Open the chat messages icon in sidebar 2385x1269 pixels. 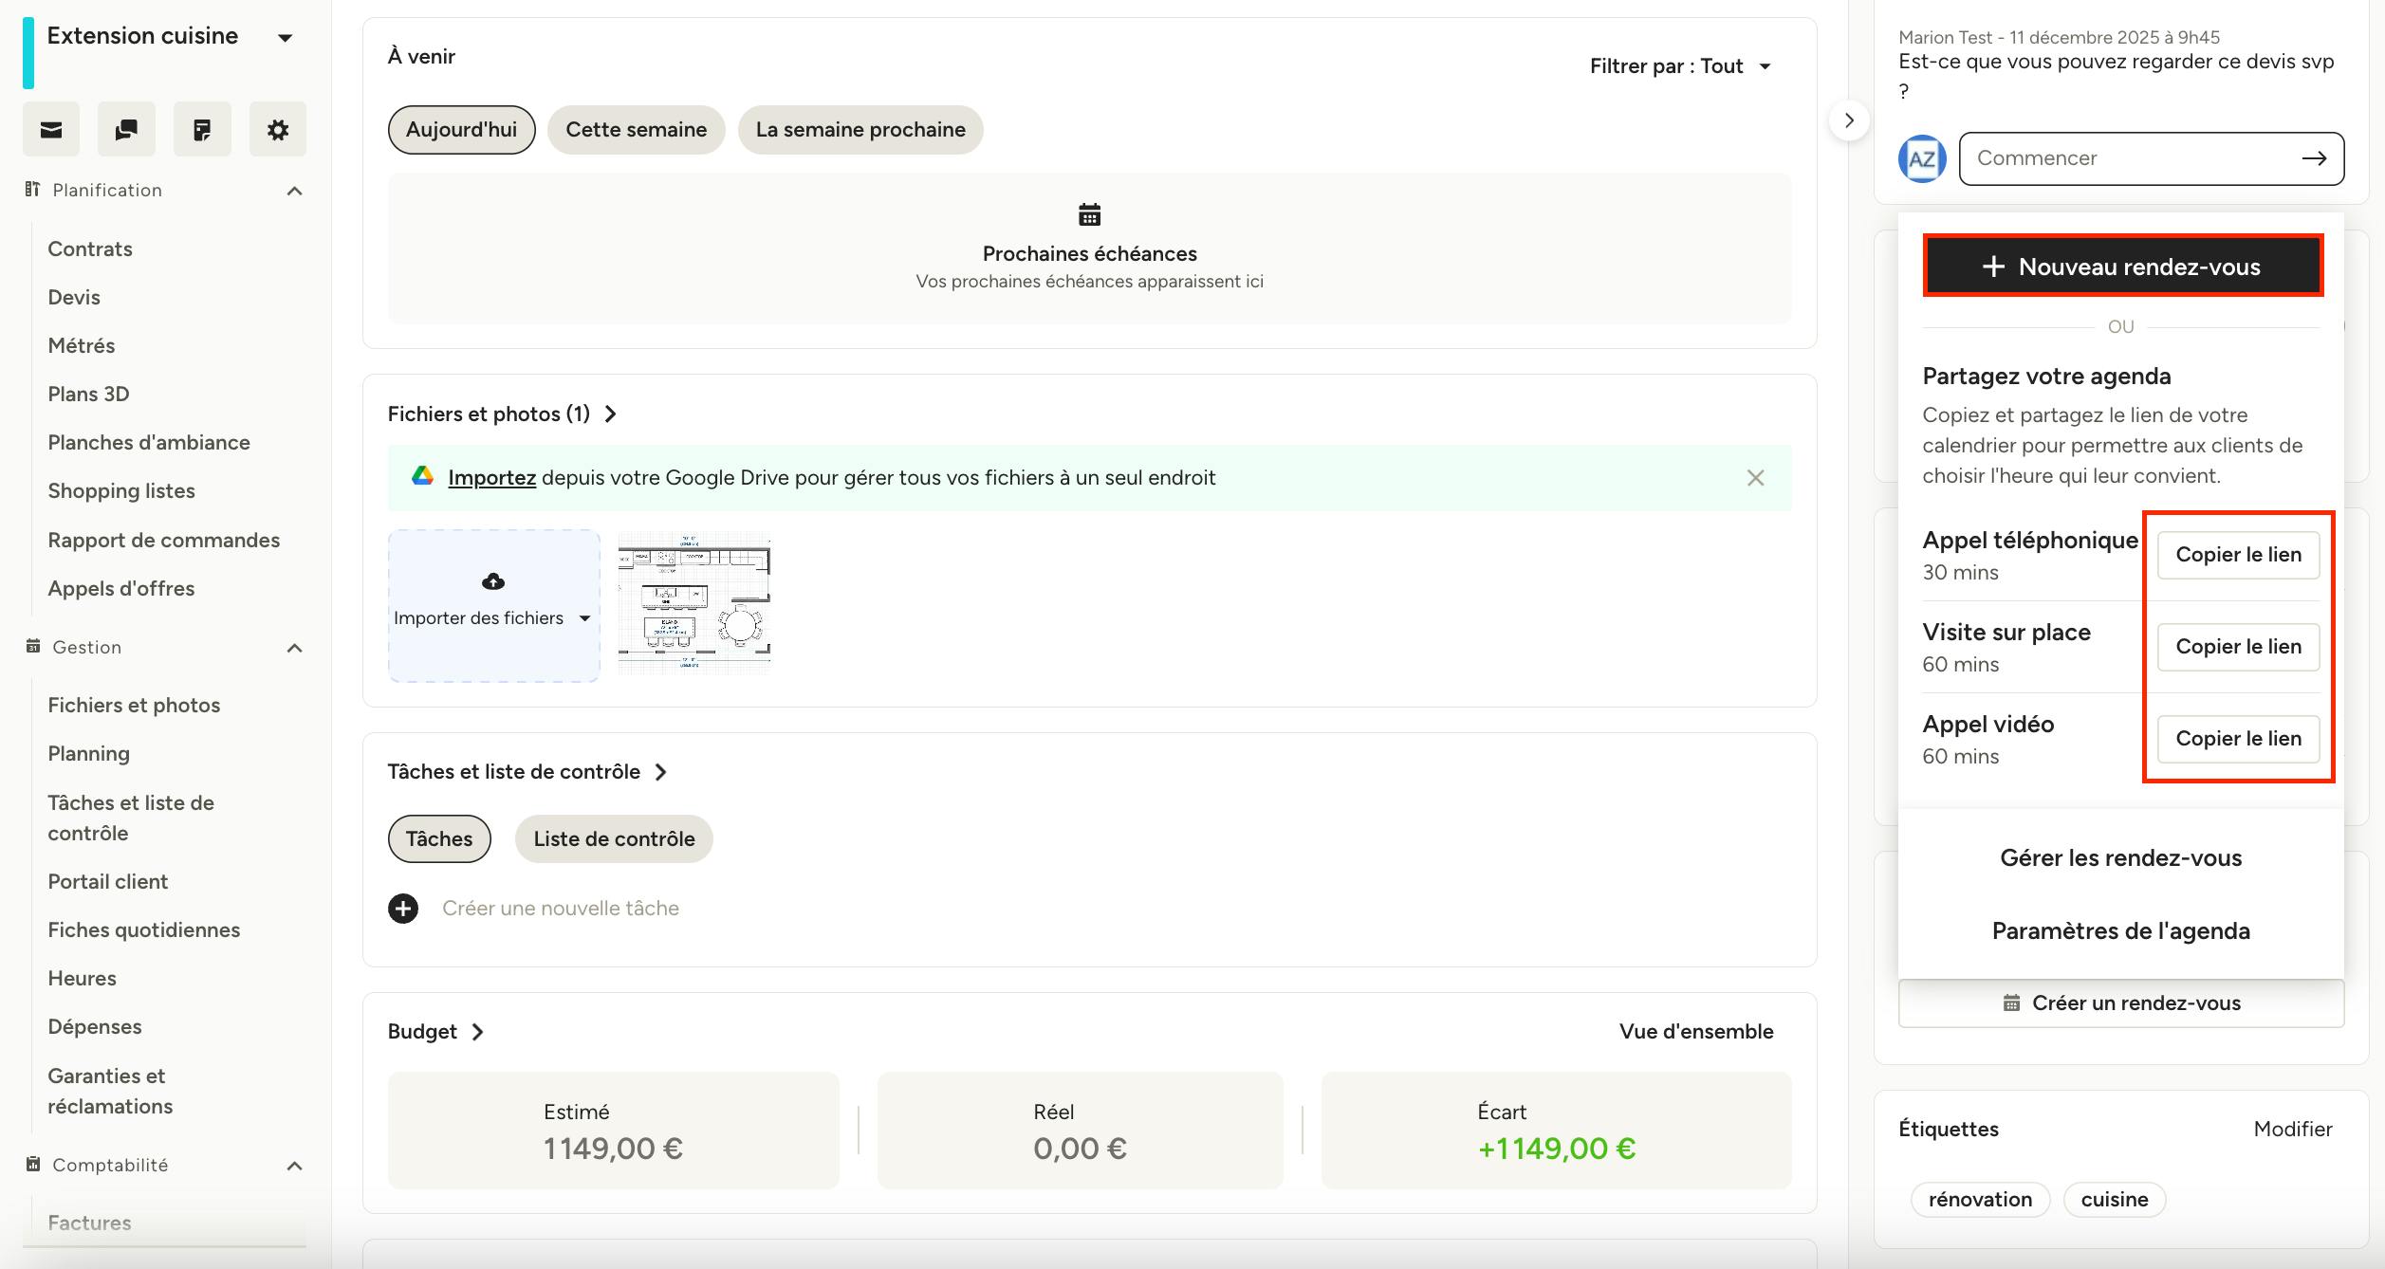click(x=126, y=129)
